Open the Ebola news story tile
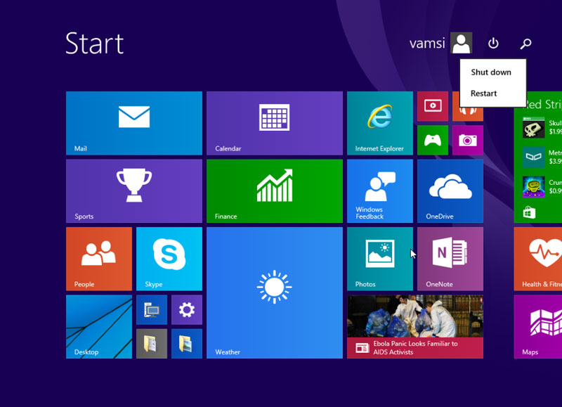The height and width of the screenshot is (407, 562). (x=415, y=327)
